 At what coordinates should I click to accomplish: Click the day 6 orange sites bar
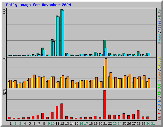(x=34, y=81)
